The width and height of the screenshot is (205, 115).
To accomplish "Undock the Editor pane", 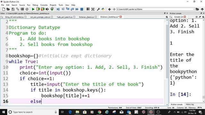I will click(165, 13).
